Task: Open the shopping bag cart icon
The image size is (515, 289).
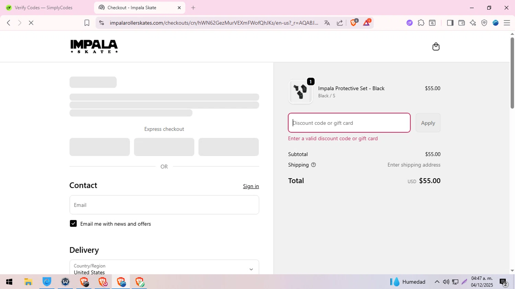Action: click(x=436, y=46)
